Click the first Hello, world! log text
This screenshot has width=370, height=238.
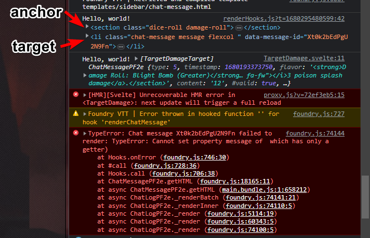tap(106, 18)
